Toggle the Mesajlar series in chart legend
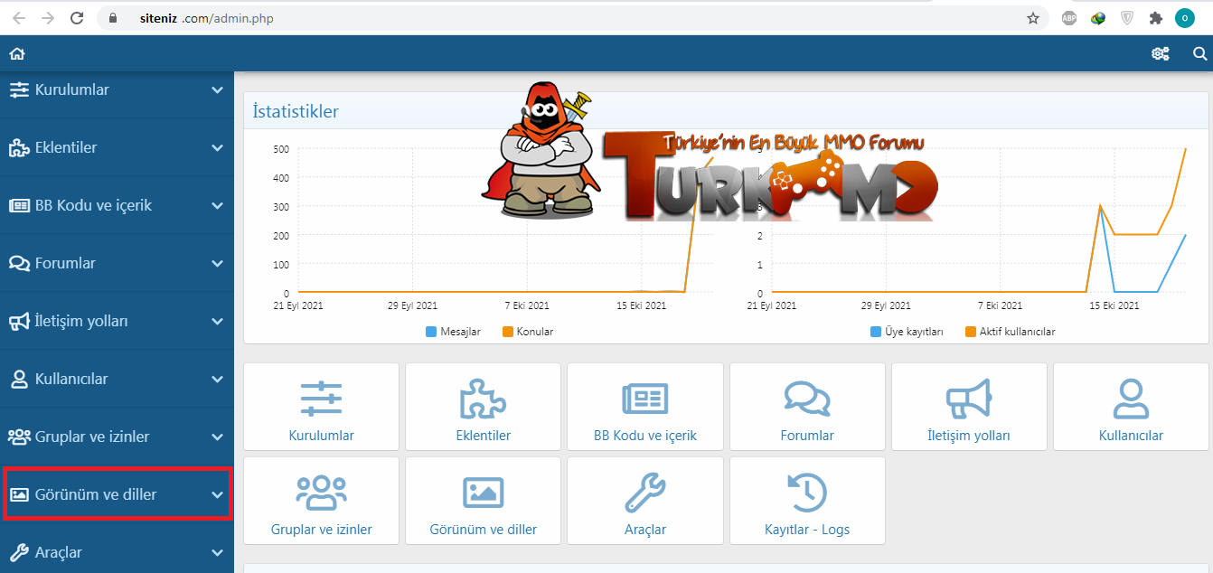The width and height of the screenshot is (1213, 573). coord(453,332)
